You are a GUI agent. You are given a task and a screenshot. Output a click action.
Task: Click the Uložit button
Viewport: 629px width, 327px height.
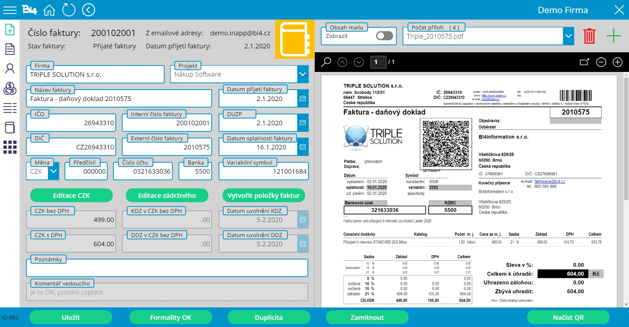pyautogui.click(x=71, y=317)
